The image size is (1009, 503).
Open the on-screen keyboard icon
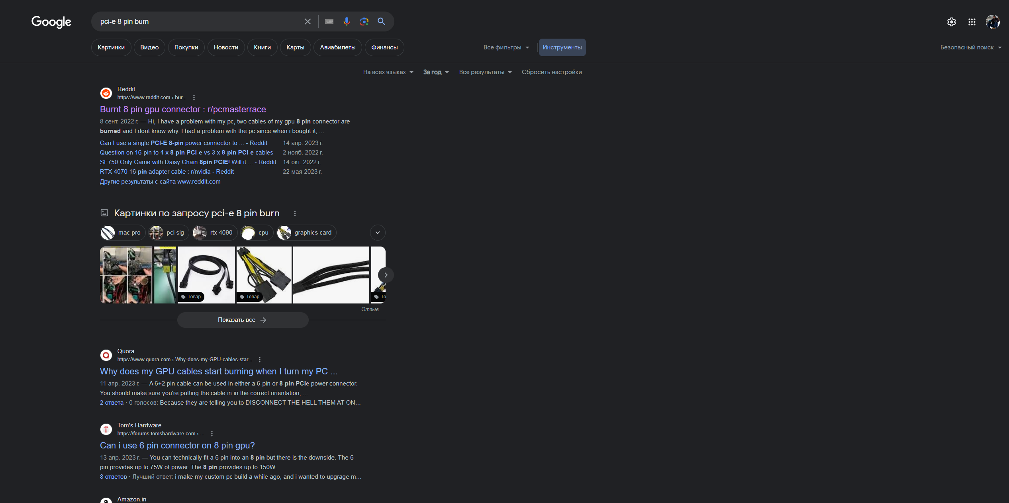(x=329, y=22)
